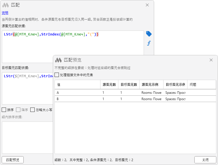Click the 源图元示例 column header
This screenshot has height=165, width=218.
click(x=151, y=84)
